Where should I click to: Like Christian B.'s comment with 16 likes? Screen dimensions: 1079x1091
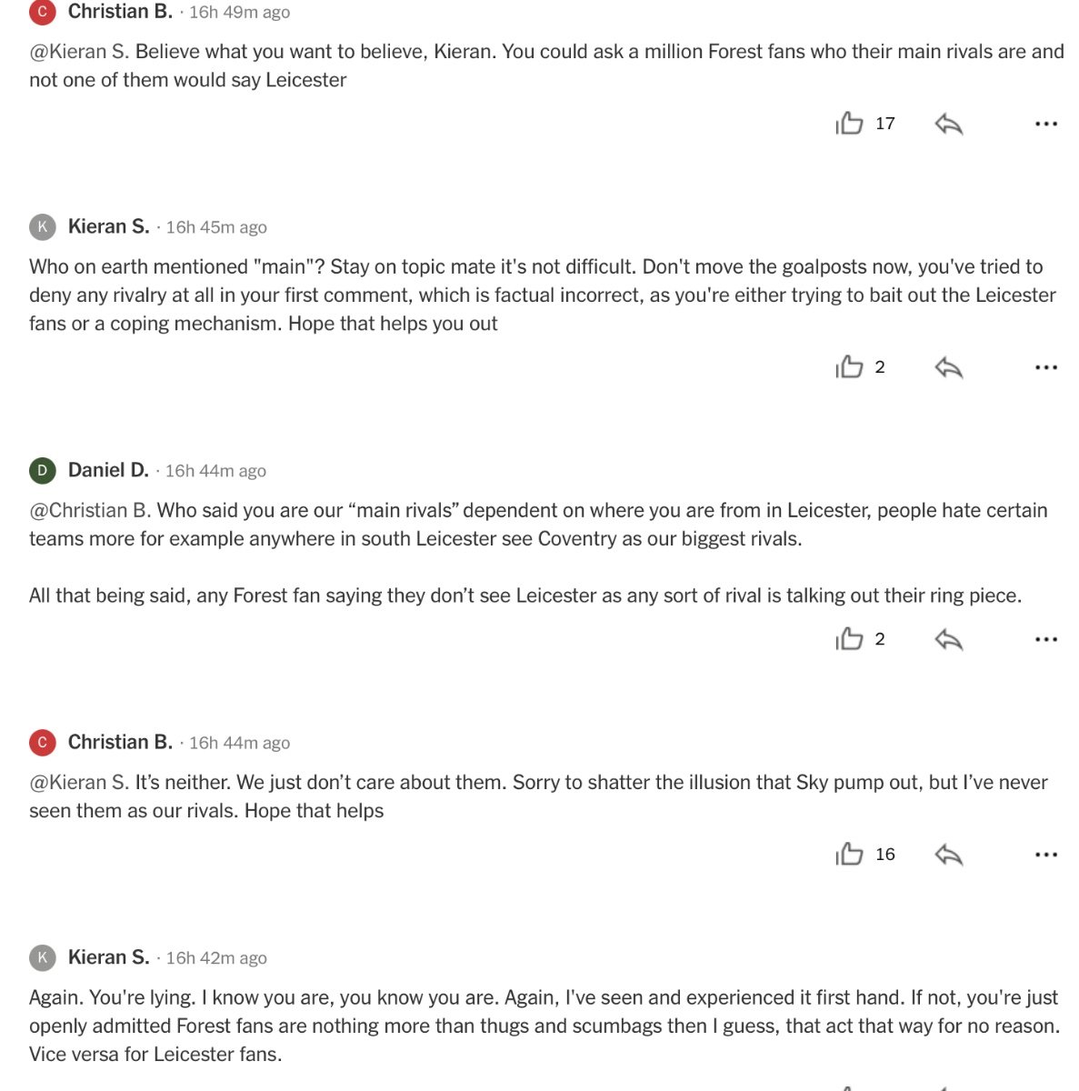(850, 854)
